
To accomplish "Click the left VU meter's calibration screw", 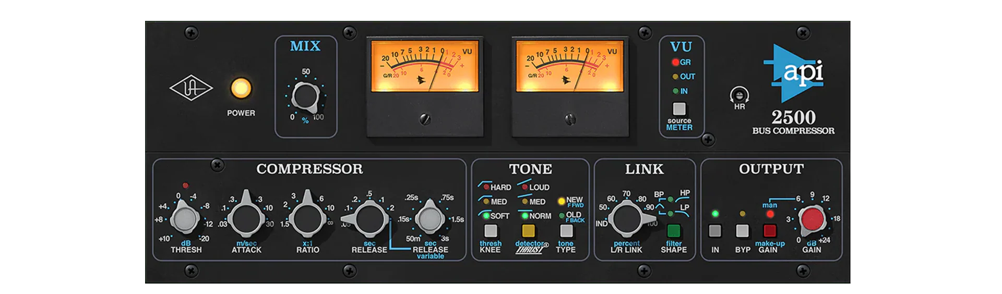I will click(425, 119).
